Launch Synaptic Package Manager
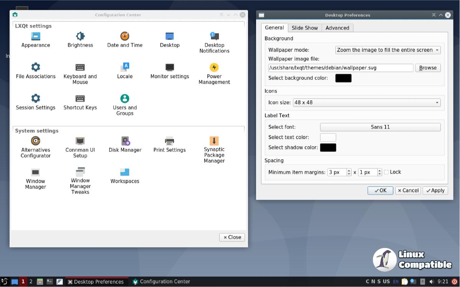Image resolution: width=460 pixels, height=287 pixels. 214,141
